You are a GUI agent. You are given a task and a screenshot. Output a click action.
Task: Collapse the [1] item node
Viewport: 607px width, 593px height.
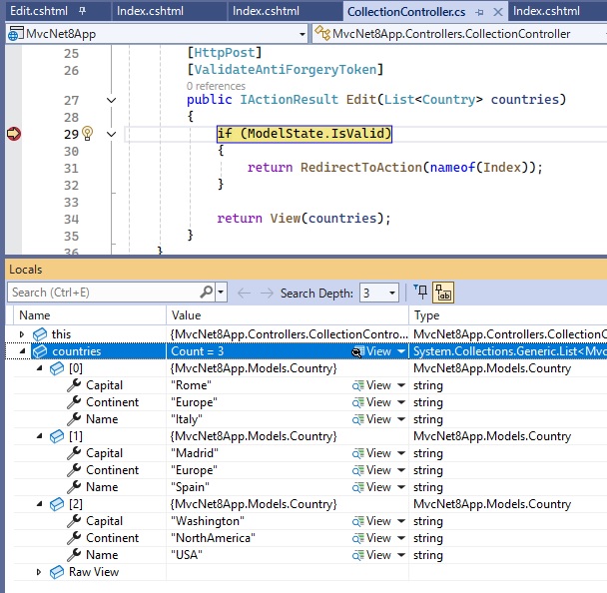pos(40,436)
